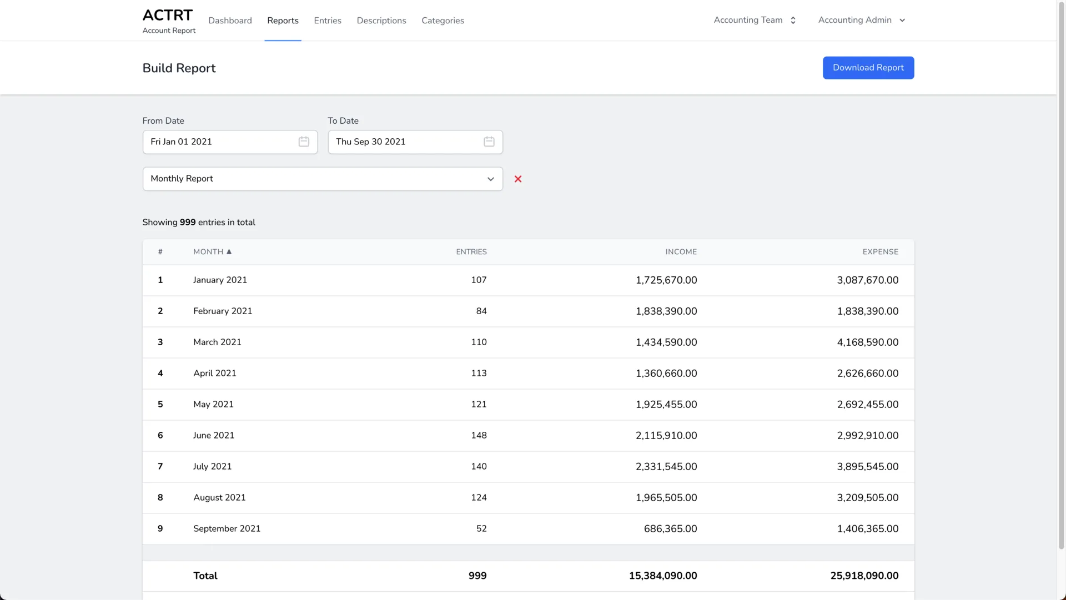Click September expense value 1,406,365.00
This screenshot has height=600, width=1066.
tap(868, 529)
